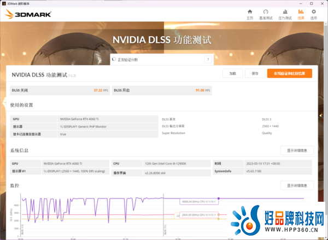Select the DLSS off 37.22 FPS result

click(x=60, y=90)
